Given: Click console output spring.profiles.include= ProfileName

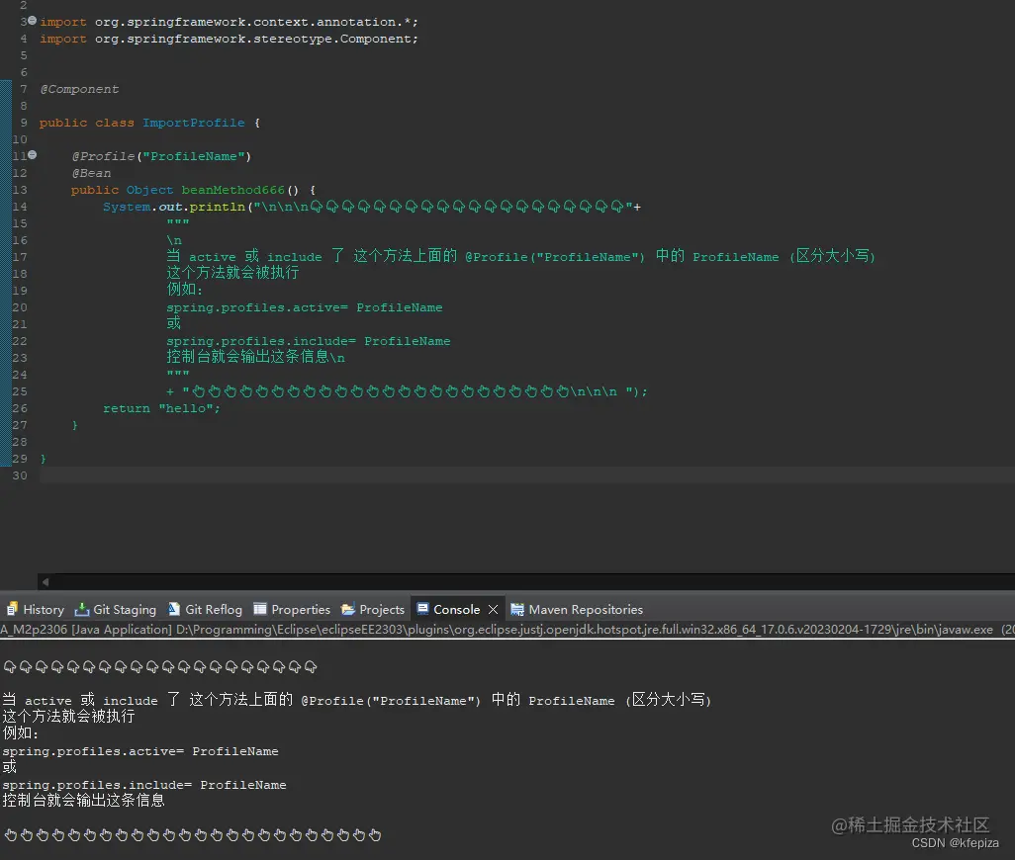Looking at the screenshot, I should [144, 785].
